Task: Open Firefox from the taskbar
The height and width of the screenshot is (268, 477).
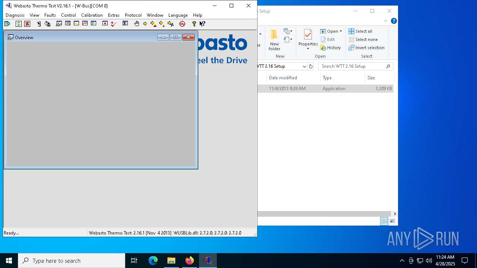Action: (190, 261)
